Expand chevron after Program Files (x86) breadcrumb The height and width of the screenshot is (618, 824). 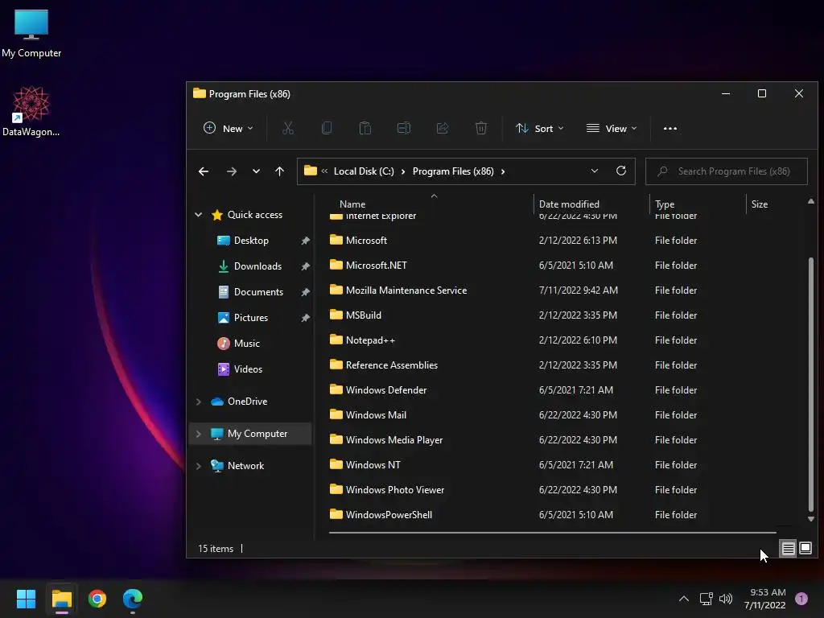coord(503,171)
